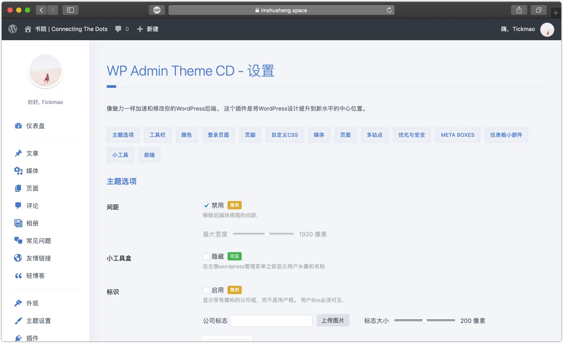
Task: Click the 相册 gallery icon in sidebar
Action: tap(18, 223)
